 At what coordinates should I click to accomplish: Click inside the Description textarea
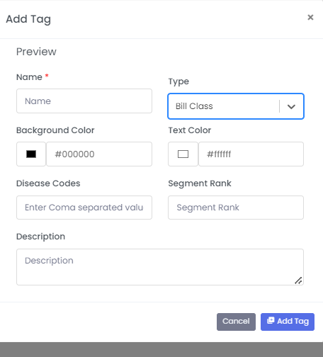160,267
